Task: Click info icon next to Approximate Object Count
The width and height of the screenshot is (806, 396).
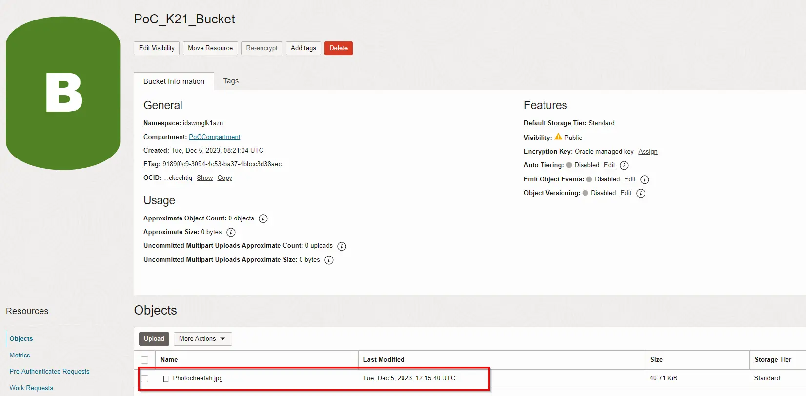Action: (263, 218)
